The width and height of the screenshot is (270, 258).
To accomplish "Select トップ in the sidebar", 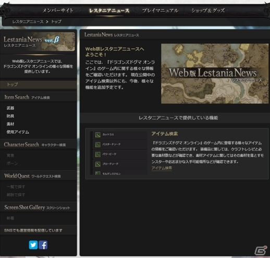I will click(38, 85).
